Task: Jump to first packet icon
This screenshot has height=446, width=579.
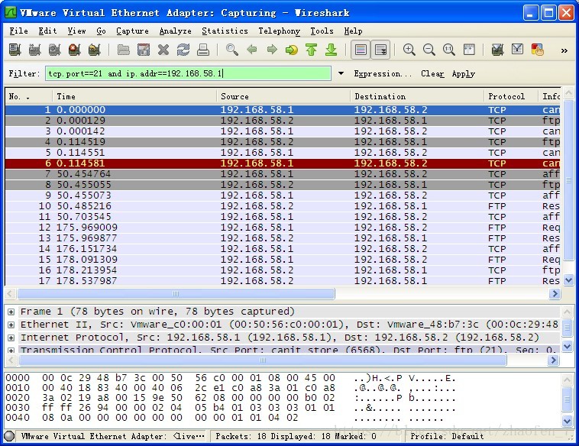Action: [x=312, y=50]
